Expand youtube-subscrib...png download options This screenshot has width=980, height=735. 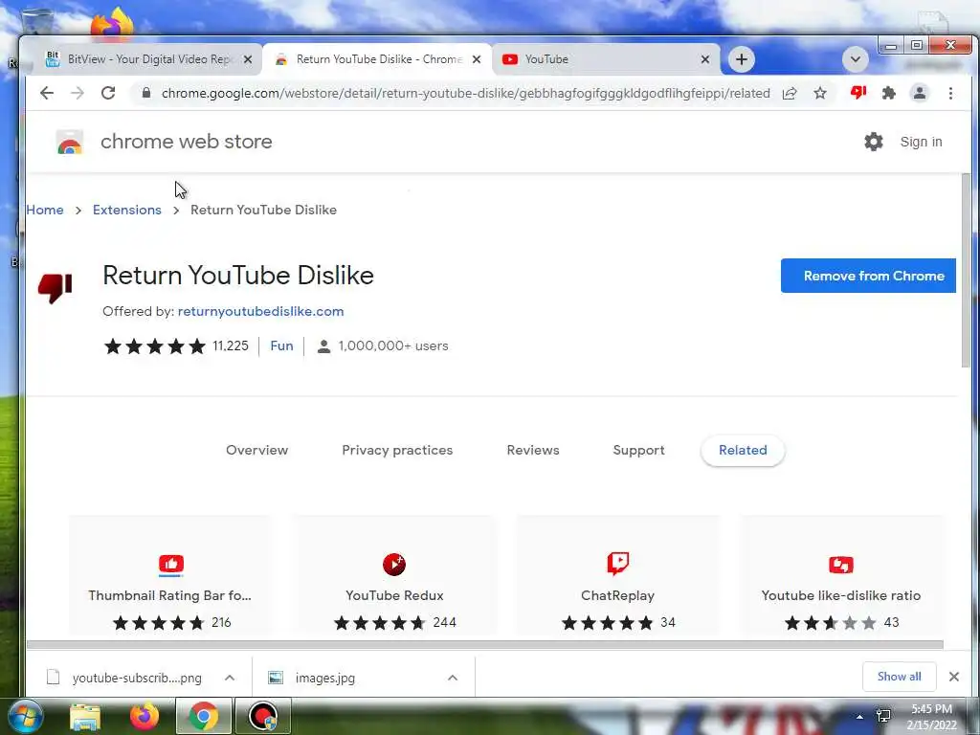click(230, 678)
